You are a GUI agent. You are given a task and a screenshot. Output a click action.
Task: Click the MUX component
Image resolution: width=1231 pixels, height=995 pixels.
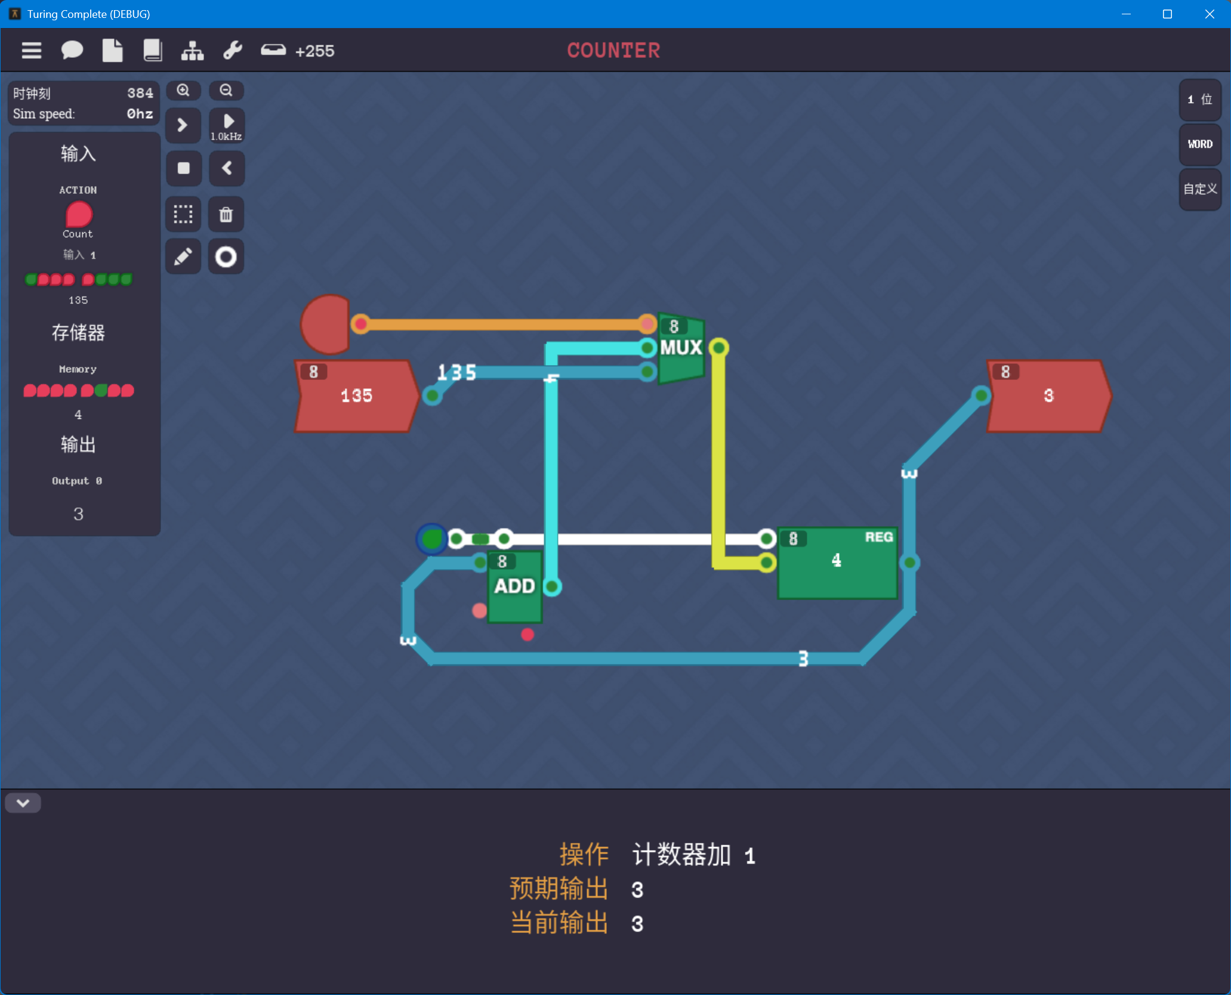tap(681, 348)
